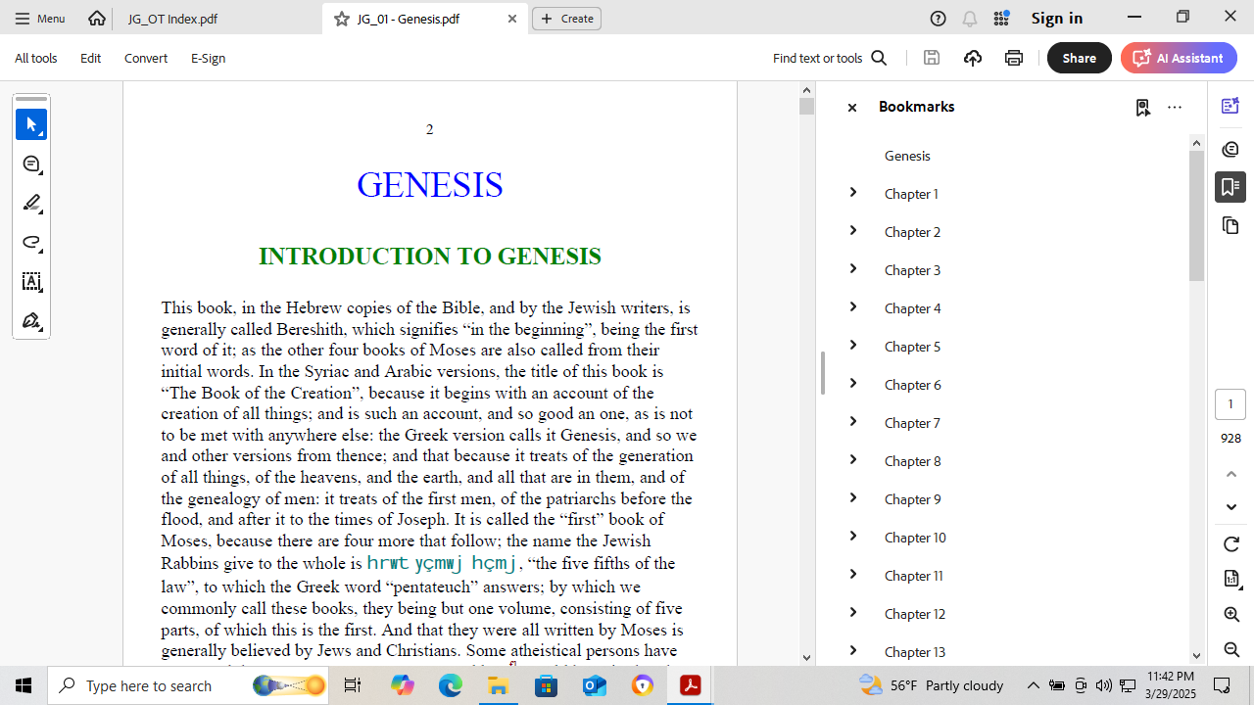Rotate the page with right-rail icon
The width and height of the screenshot is (1254, 705).
click(1231, 544)
